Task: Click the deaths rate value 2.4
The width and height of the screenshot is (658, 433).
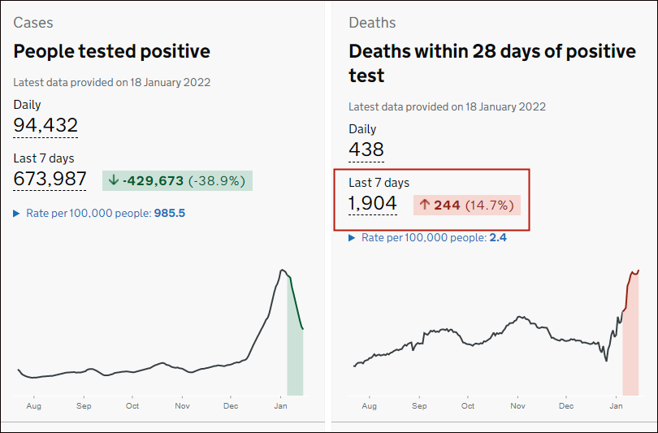Action: pos(498,238)
